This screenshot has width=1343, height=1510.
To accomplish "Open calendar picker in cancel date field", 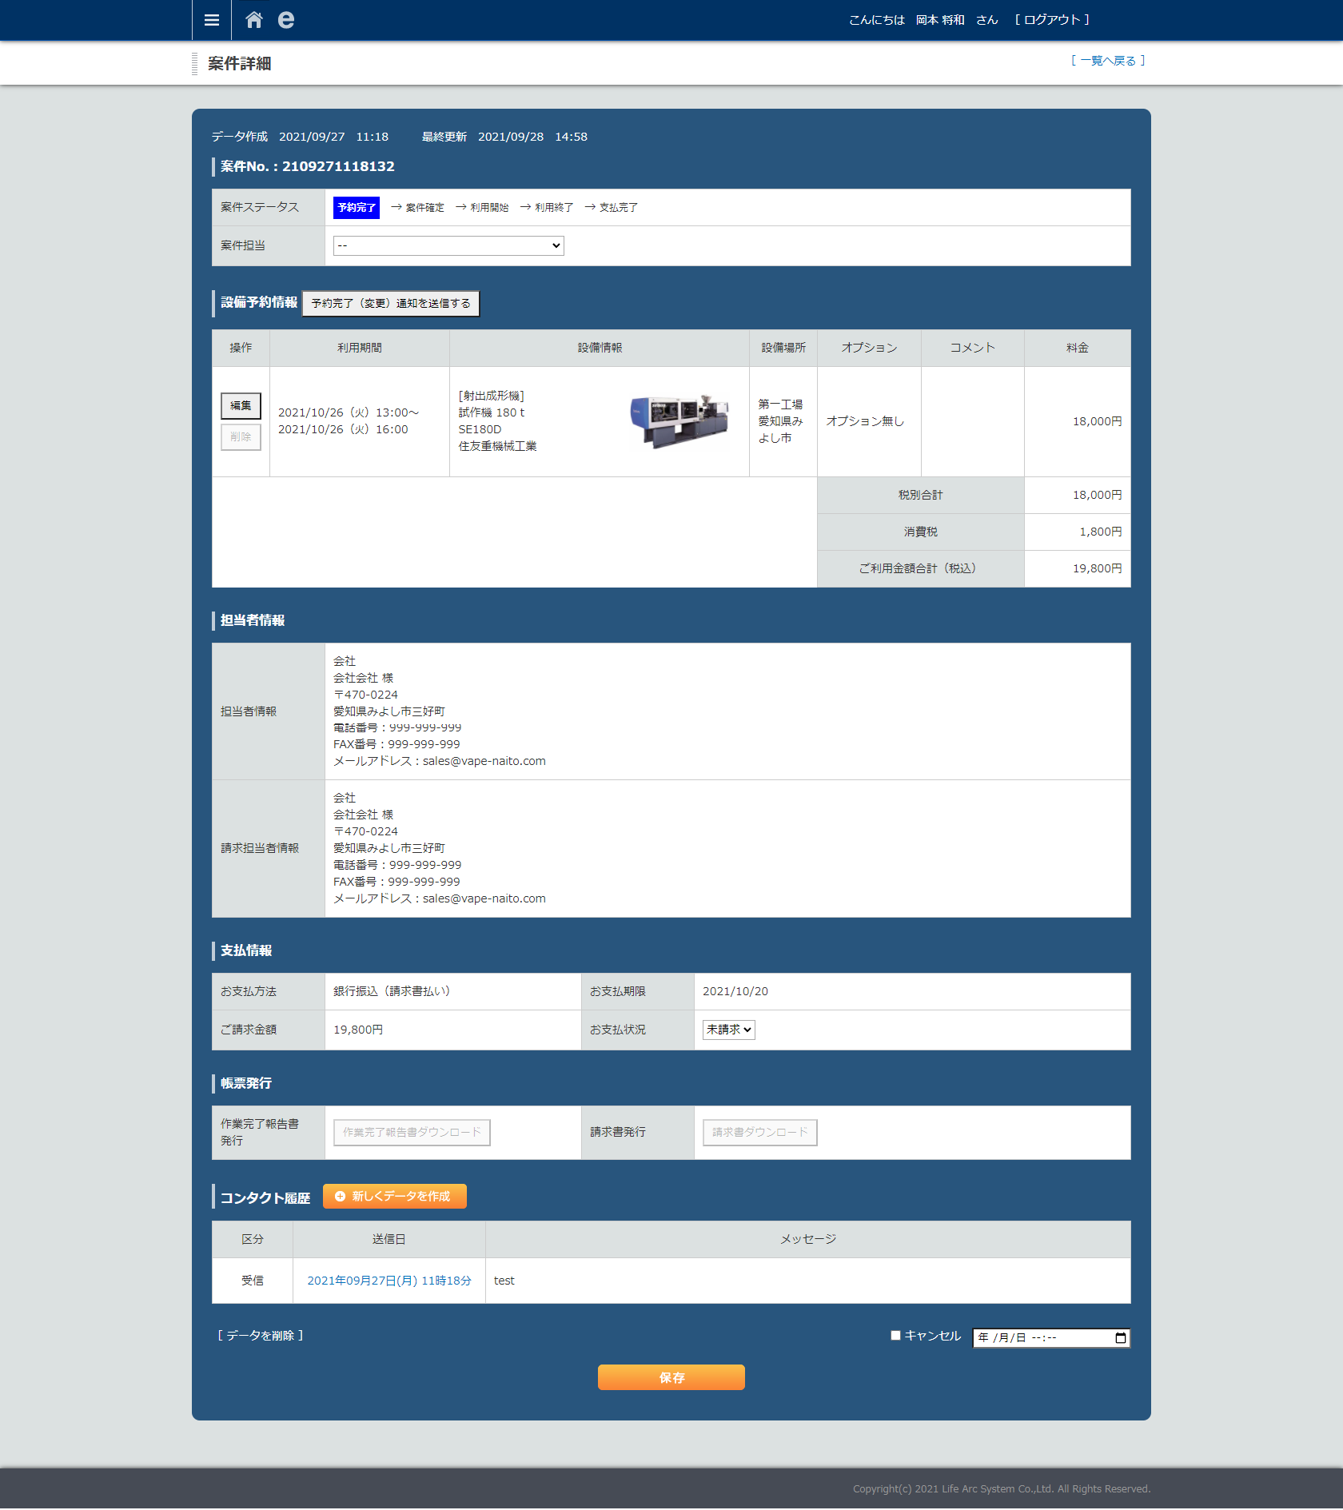I will click(x=1120, y=1337).
